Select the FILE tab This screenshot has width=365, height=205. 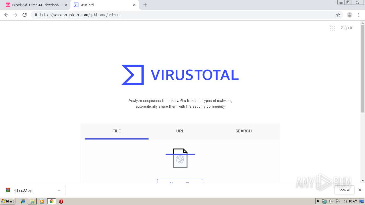tap(117, 131)
